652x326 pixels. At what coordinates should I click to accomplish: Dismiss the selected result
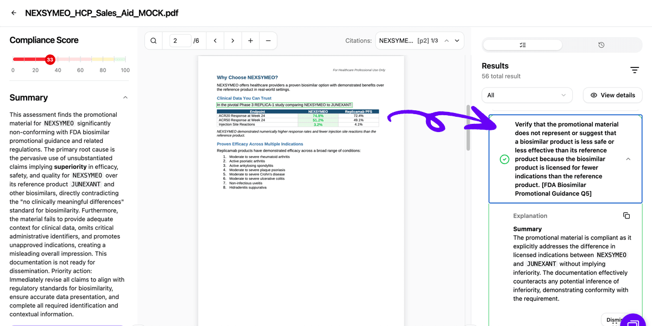click(x=616, y=319)
